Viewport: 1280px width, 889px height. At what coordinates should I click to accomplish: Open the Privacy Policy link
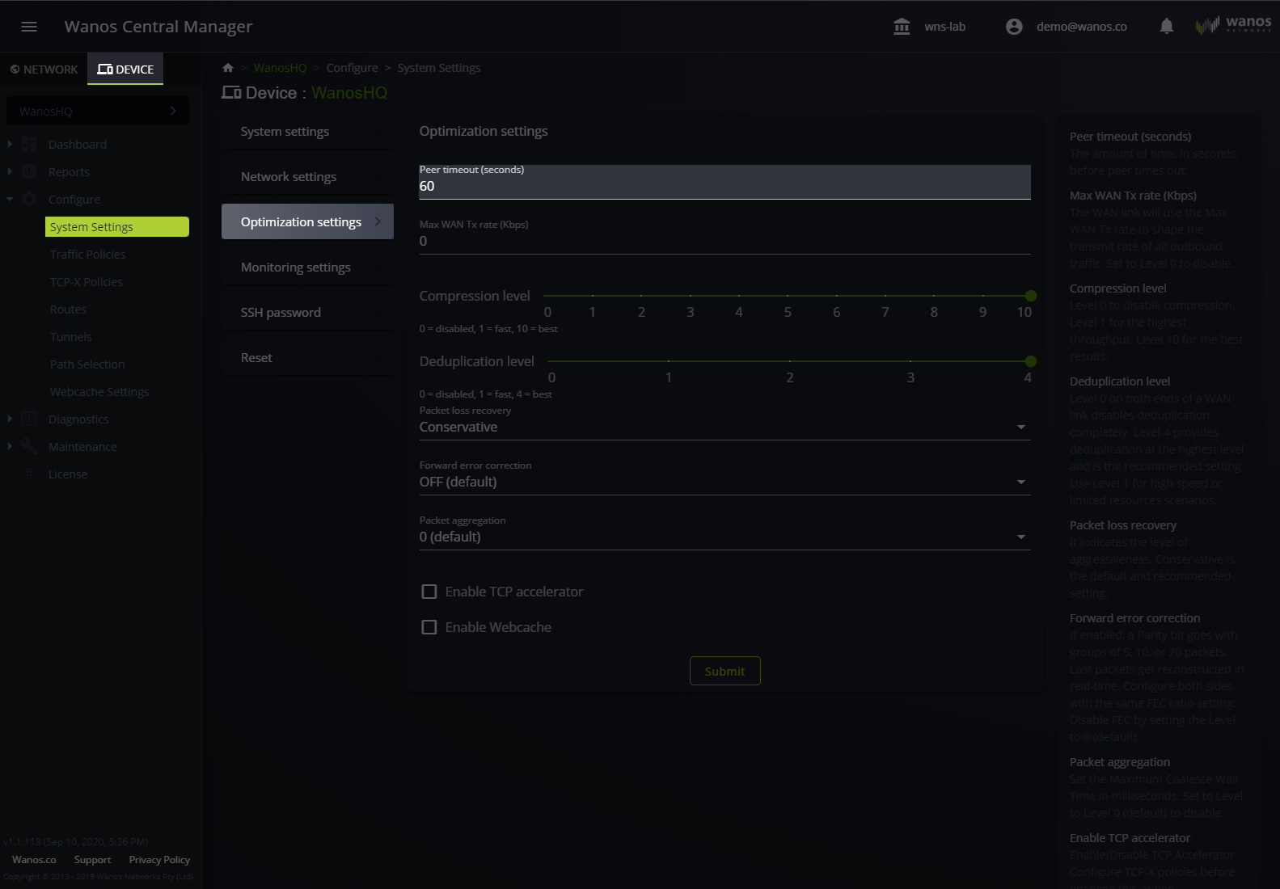[x=159, y=860]
